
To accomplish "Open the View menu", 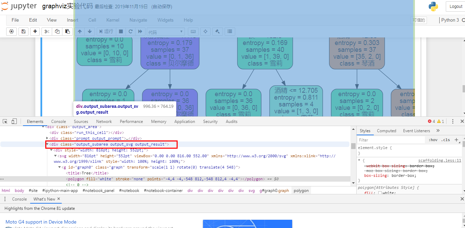I will coord(52,20).
